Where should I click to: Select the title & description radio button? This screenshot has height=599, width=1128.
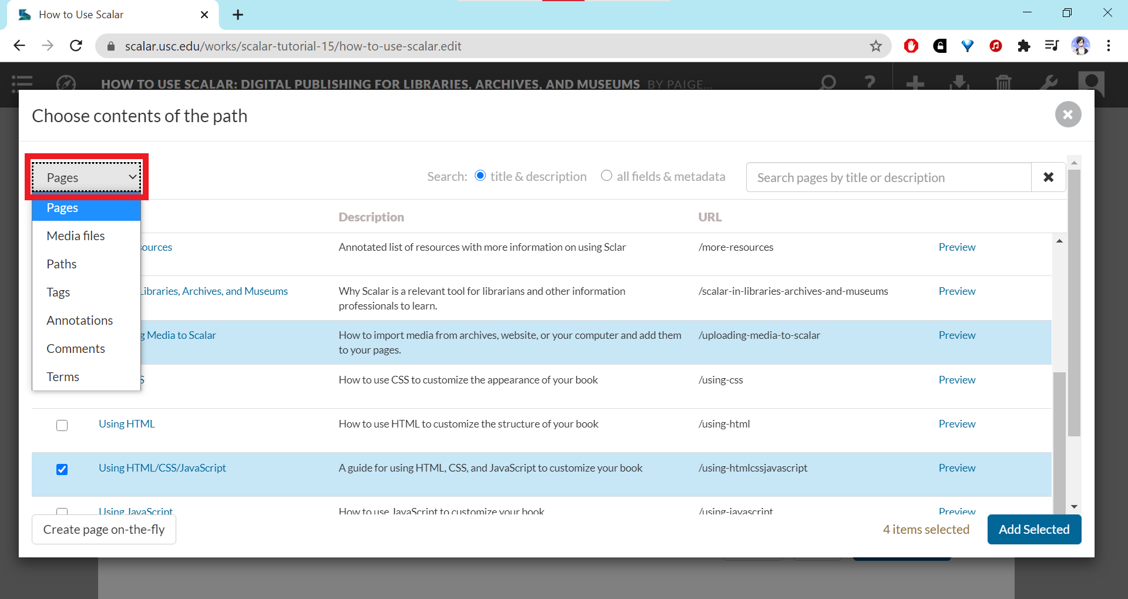(481, 176)
